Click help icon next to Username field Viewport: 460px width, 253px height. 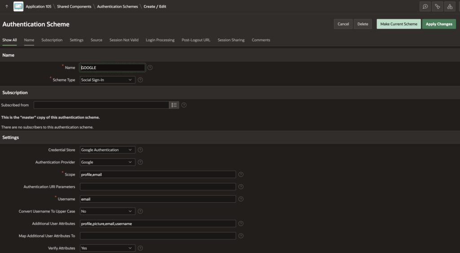241,199
